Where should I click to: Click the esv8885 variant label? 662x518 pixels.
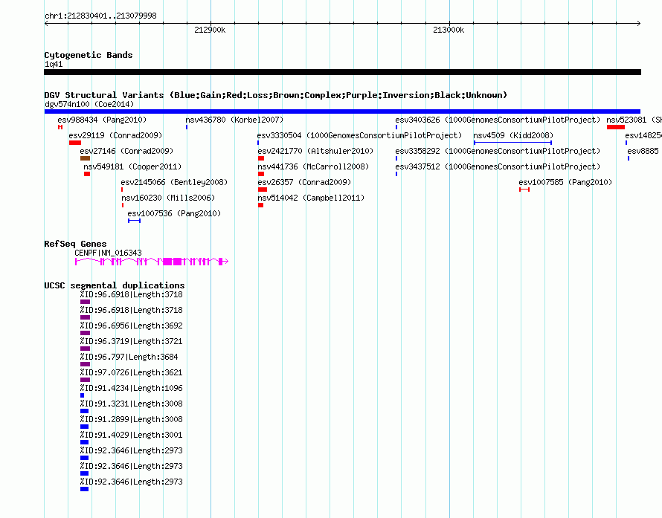coord(643,151)
